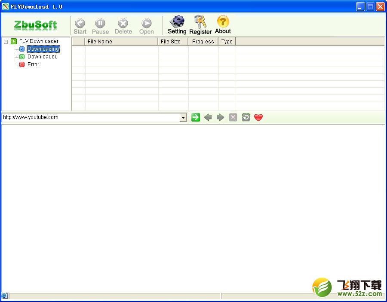Close the FLVDownload window

[380, 6]
